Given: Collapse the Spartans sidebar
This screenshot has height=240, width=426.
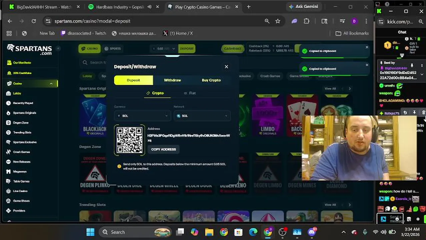Looking at the screenshot, I should [58, 48].
